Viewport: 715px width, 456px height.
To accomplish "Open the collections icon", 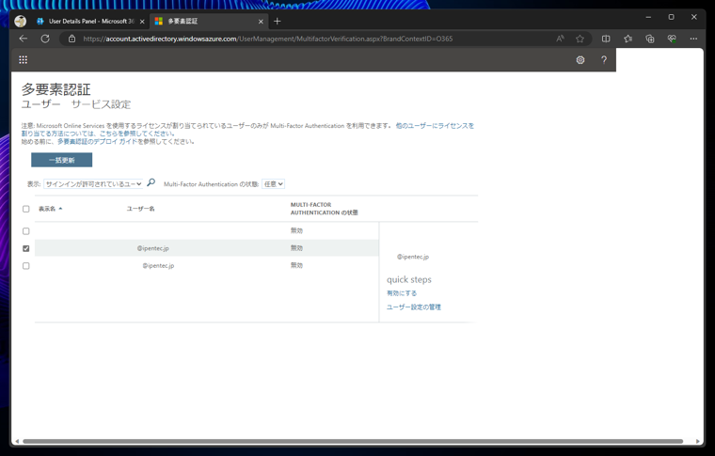I will point(650,39).
